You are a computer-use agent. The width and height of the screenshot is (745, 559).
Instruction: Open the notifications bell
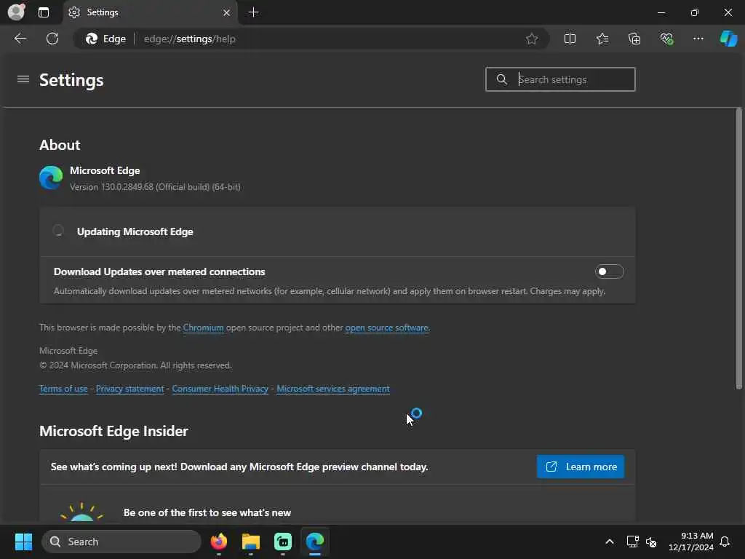(x=725, y=542)
